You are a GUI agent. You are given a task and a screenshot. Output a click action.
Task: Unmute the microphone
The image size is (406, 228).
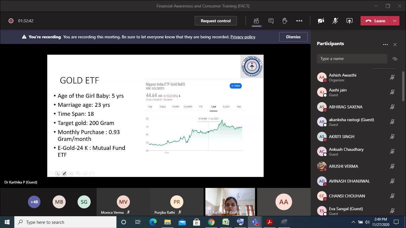pos(335,21)
